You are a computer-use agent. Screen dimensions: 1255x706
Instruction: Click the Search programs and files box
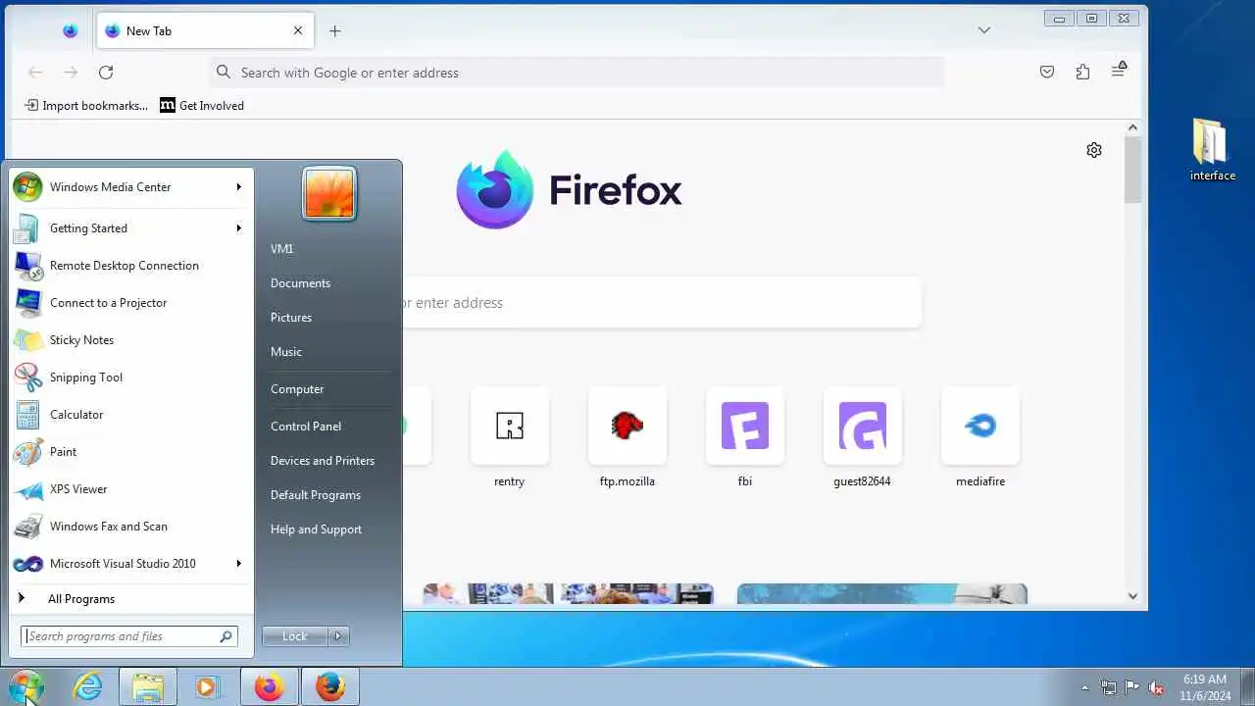click(x=128, y=636)
